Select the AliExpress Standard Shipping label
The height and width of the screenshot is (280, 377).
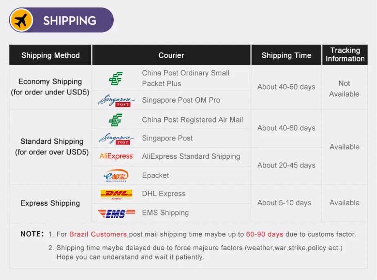pyautogui.click(x=191, y=156)
